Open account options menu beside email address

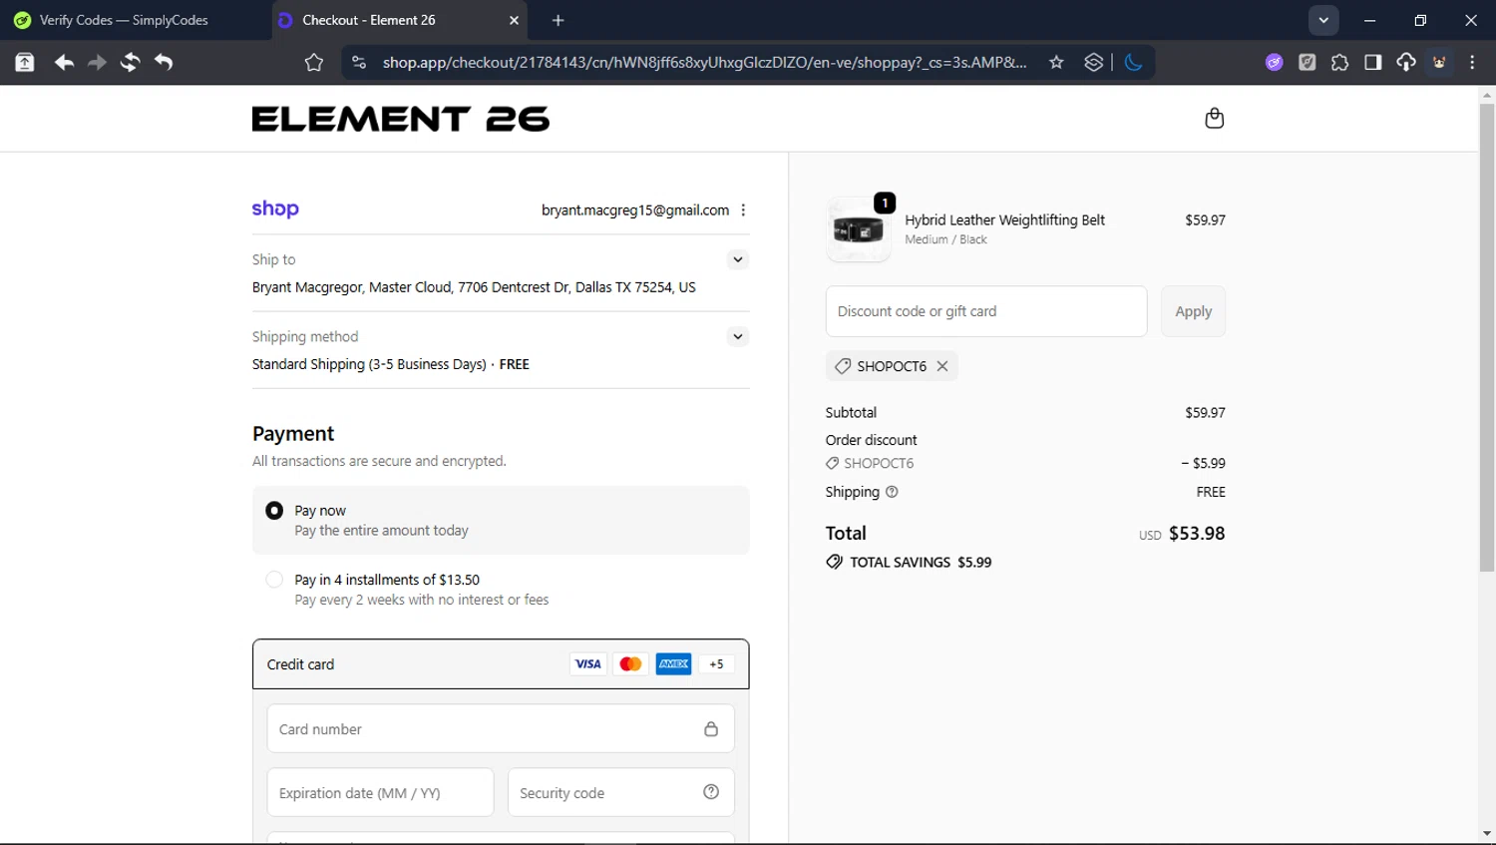click(x=743, y=211)
